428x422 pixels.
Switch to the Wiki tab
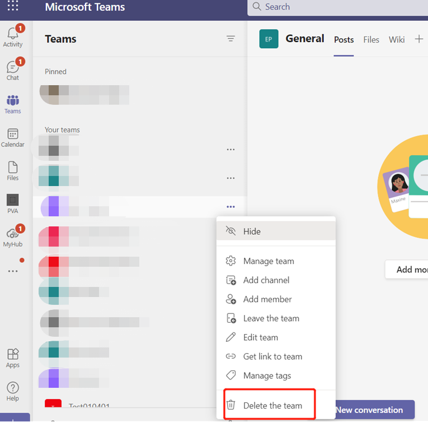[x=397, y=40]
